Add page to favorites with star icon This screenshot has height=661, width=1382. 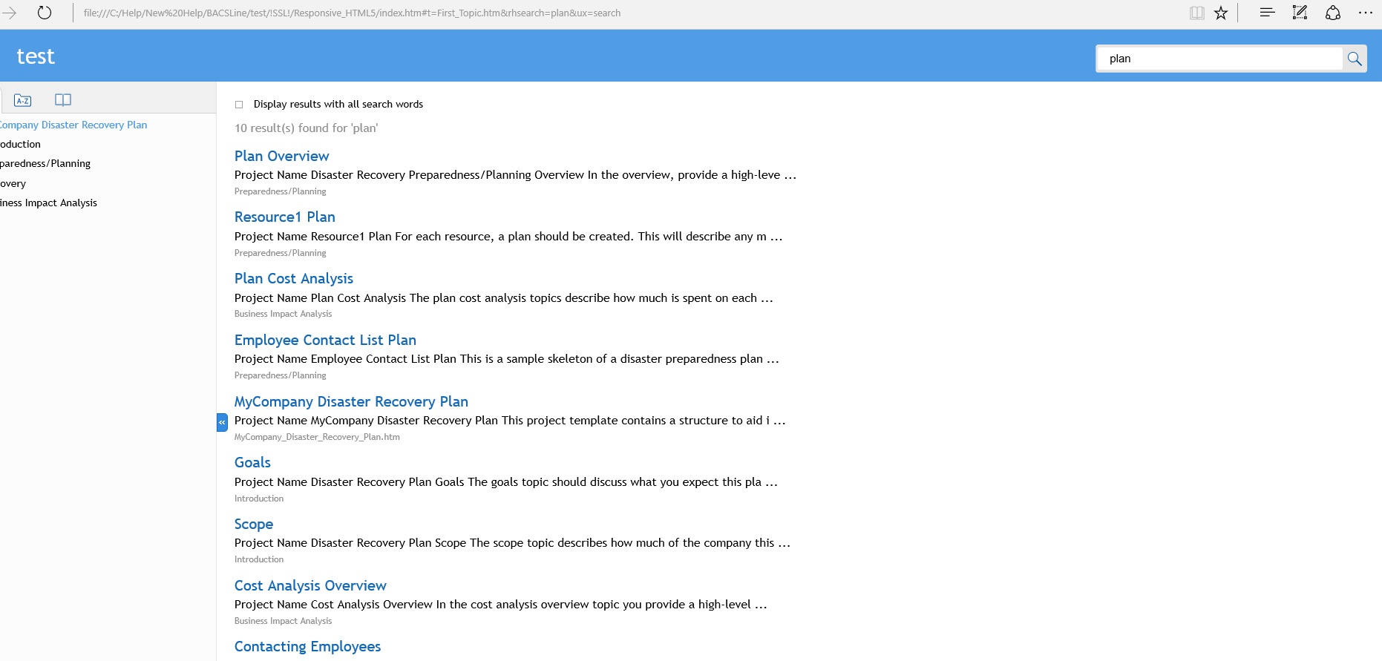click(1221, 13)
